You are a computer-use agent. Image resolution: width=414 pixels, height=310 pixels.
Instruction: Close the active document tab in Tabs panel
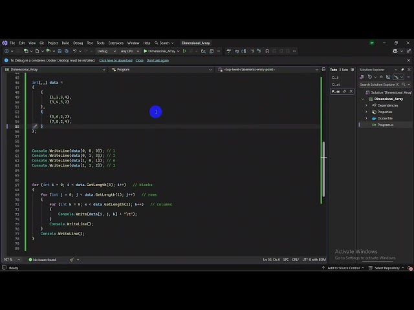[351, 92]
